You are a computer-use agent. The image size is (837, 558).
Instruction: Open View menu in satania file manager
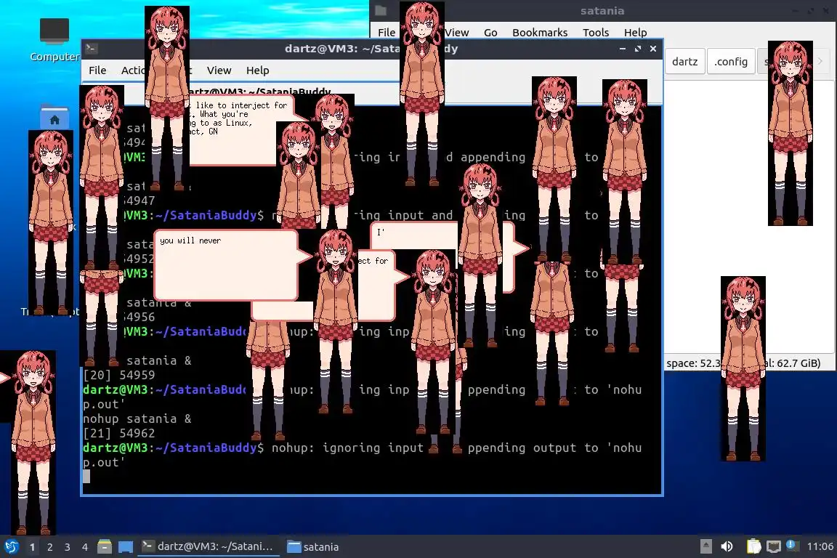tap(457, 32)
